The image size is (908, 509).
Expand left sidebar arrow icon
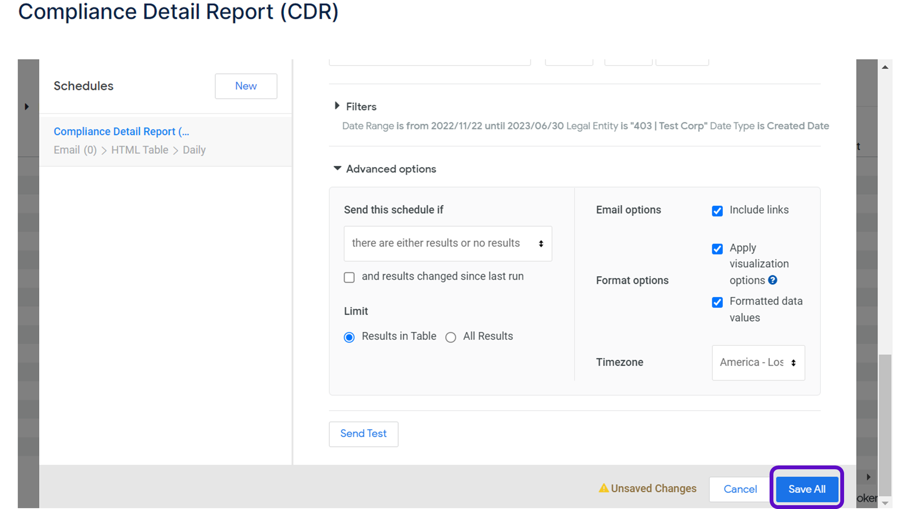click(x=27, y=107)
